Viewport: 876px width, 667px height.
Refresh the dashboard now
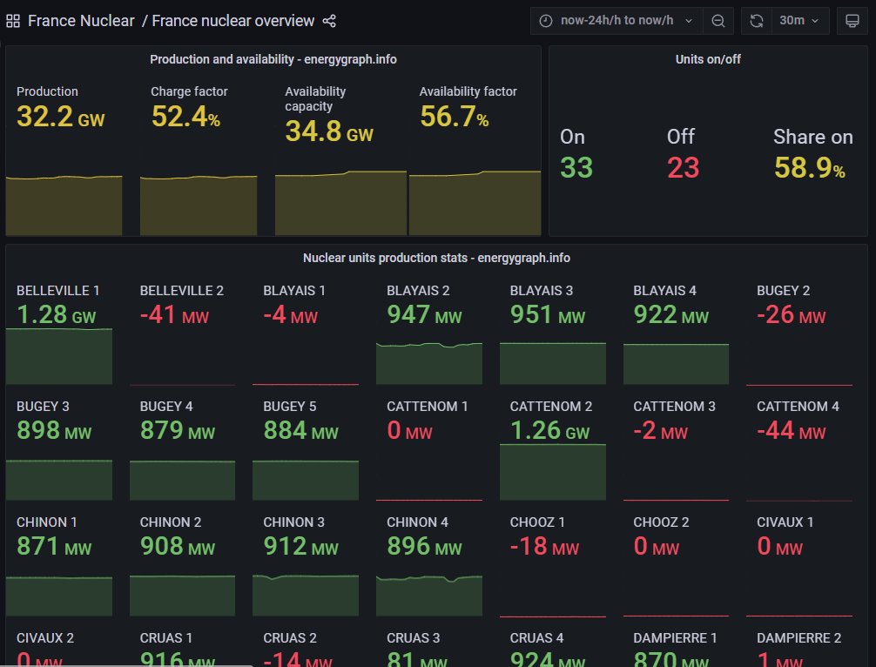757,21
